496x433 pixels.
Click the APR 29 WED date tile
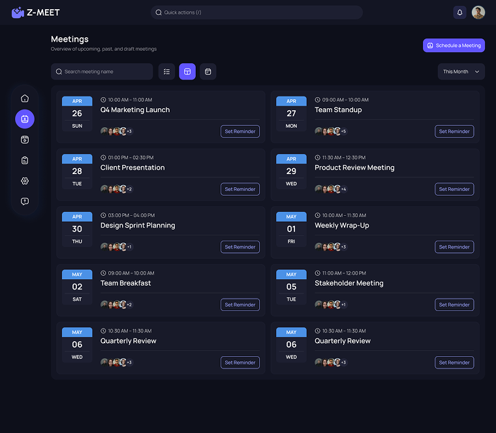coord(291,172)
